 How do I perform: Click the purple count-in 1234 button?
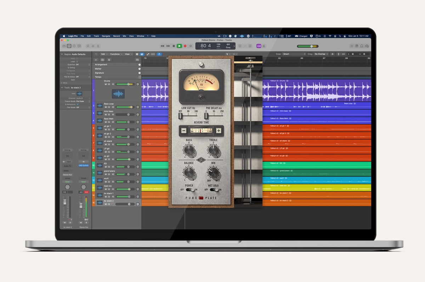[259, 46]
